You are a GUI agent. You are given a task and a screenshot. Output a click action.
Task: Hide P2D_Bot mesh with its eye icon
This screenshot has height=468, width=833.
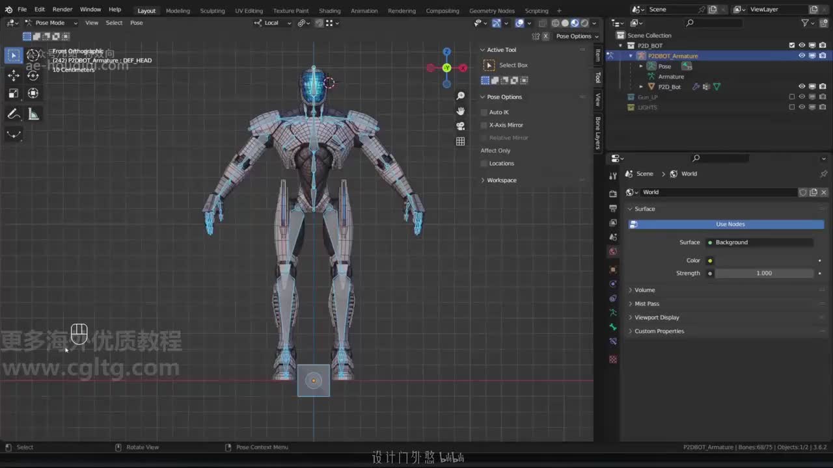pos(802,86)
